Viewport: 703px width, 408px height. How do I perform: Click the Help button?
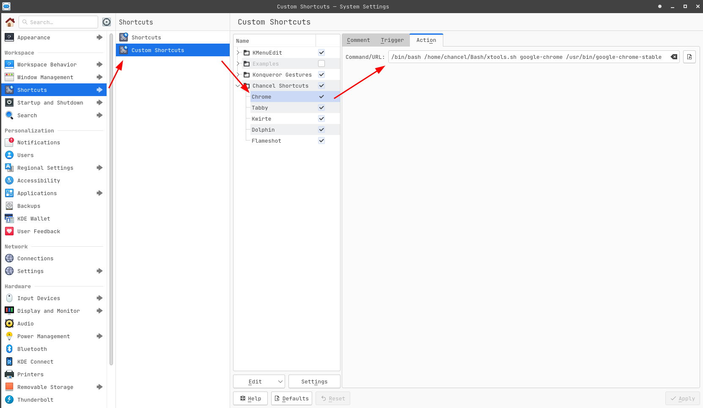[250, 398]
